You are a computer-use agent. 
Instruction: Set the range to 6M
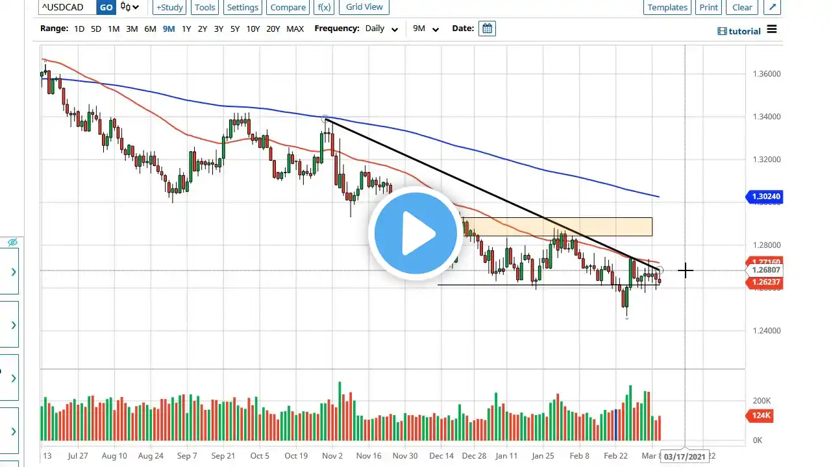pos(150,29)
